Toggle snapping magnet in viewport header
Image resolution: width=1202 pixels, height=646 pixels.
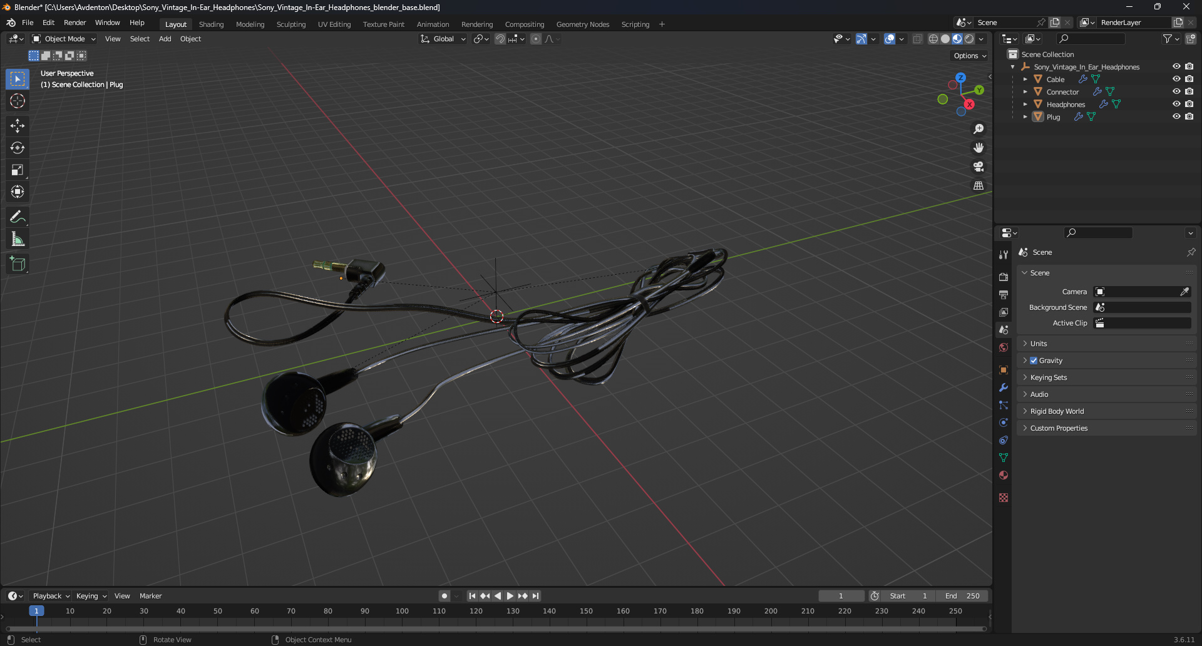click(500, 39)
